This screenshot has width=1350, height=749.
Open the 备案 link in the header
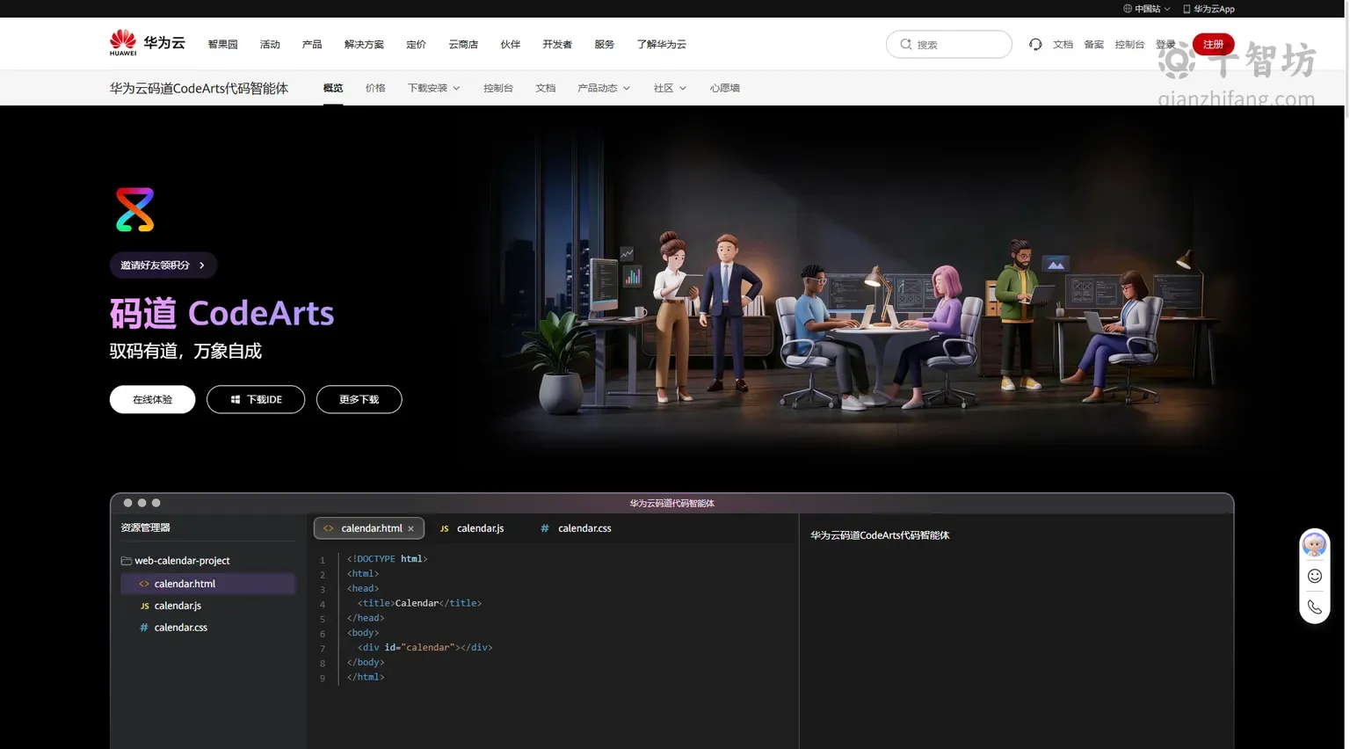tap(1094, 44)
